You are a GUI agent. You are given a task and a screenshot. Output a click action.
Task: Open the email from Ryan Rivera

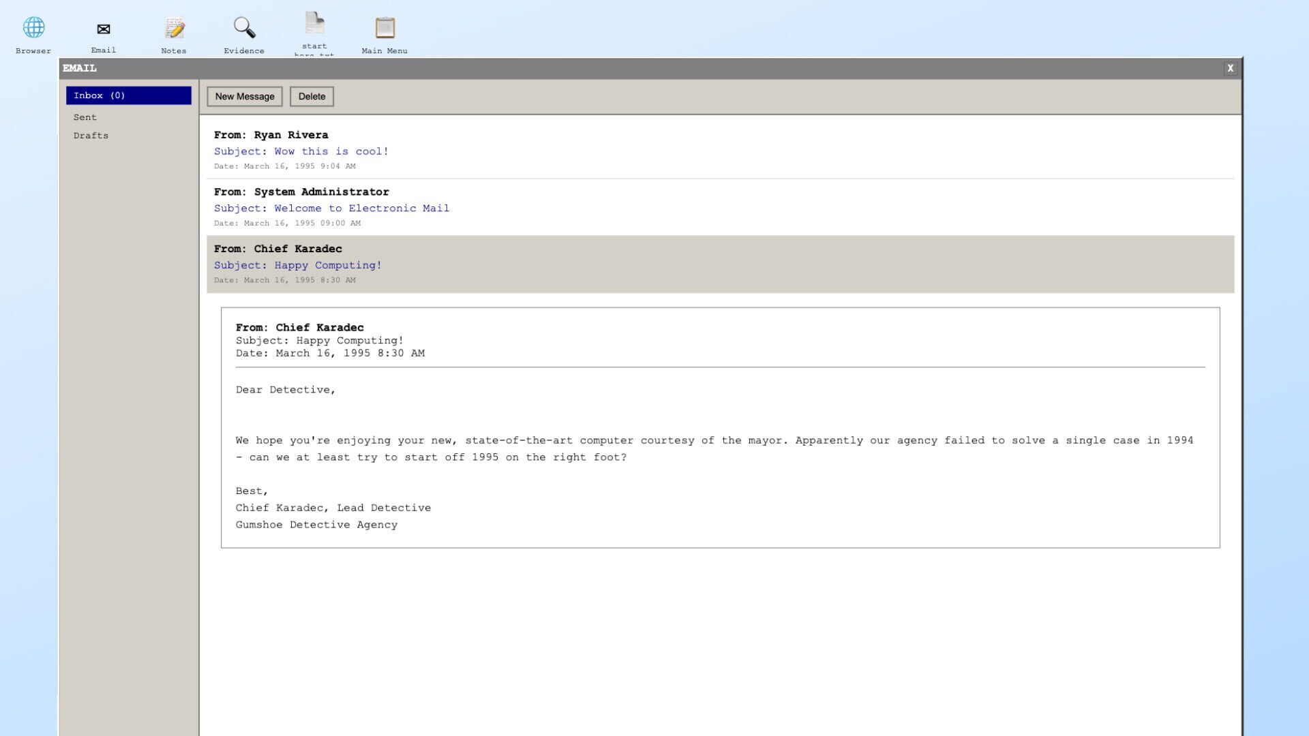click(290, 135)
